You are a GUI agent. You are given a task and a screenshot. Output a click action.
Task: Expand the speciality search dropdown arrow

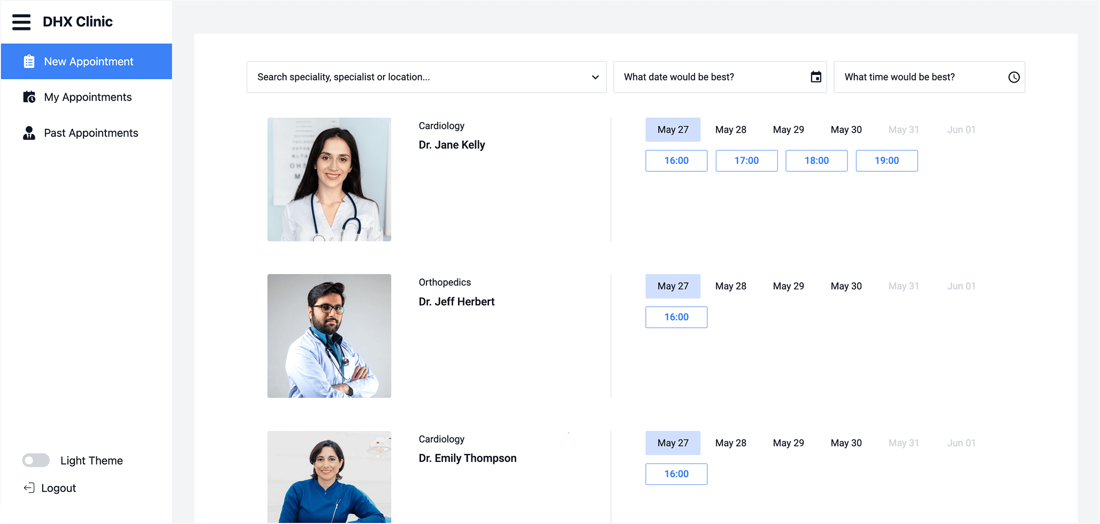coord(595,77)
